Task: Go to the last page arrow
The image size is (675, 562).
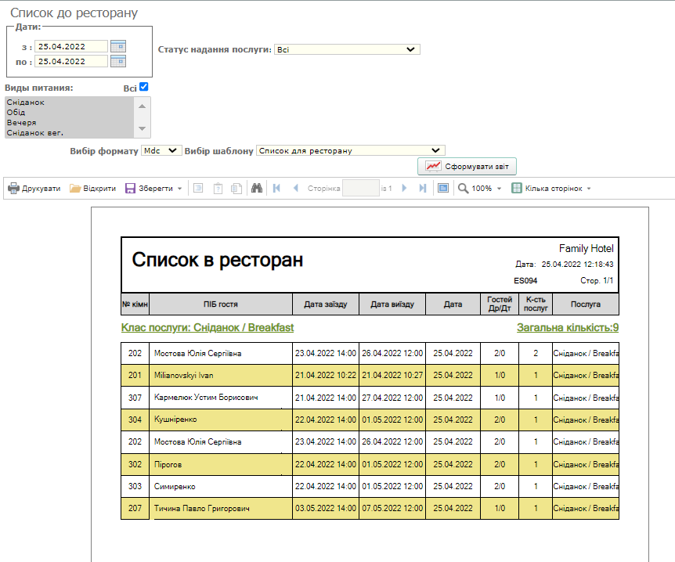Action: [x=423, y=189]
